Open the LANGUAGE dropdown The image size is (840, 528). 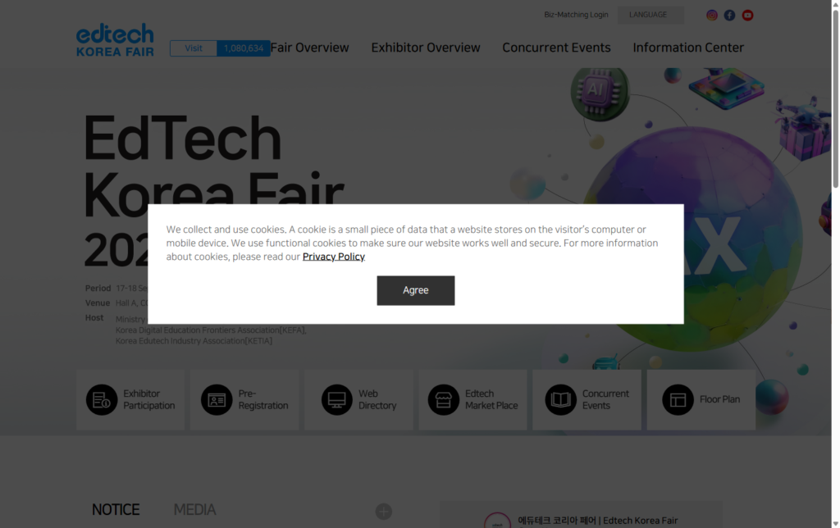click(x=650, y=15)
